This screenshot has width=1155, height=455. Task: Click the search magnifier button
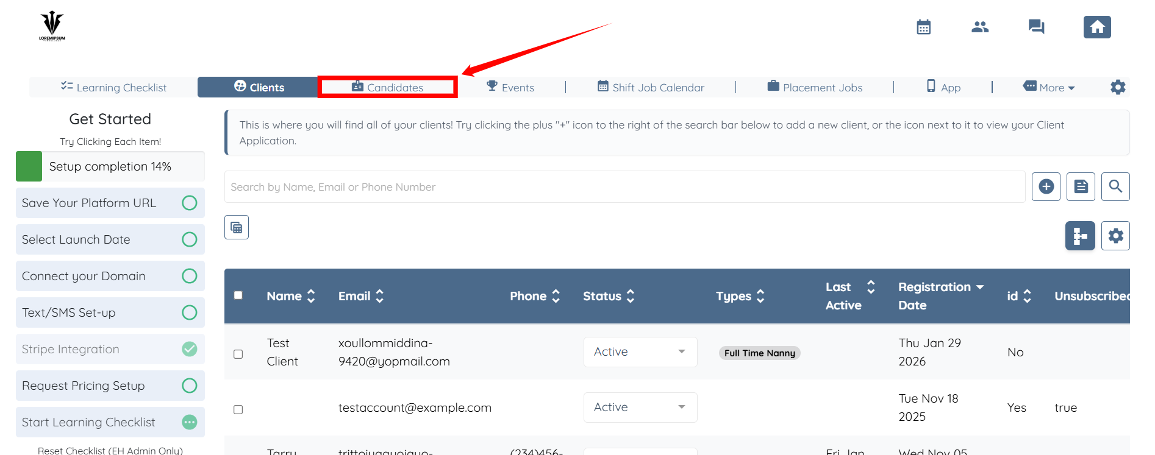tap(1115, 186)
